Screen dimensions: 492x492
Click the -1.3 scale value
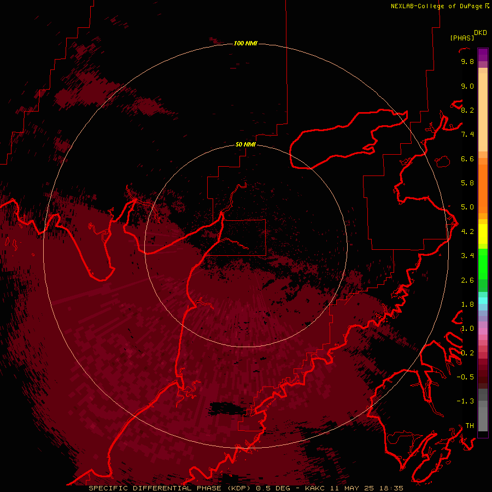pos(465,401)
